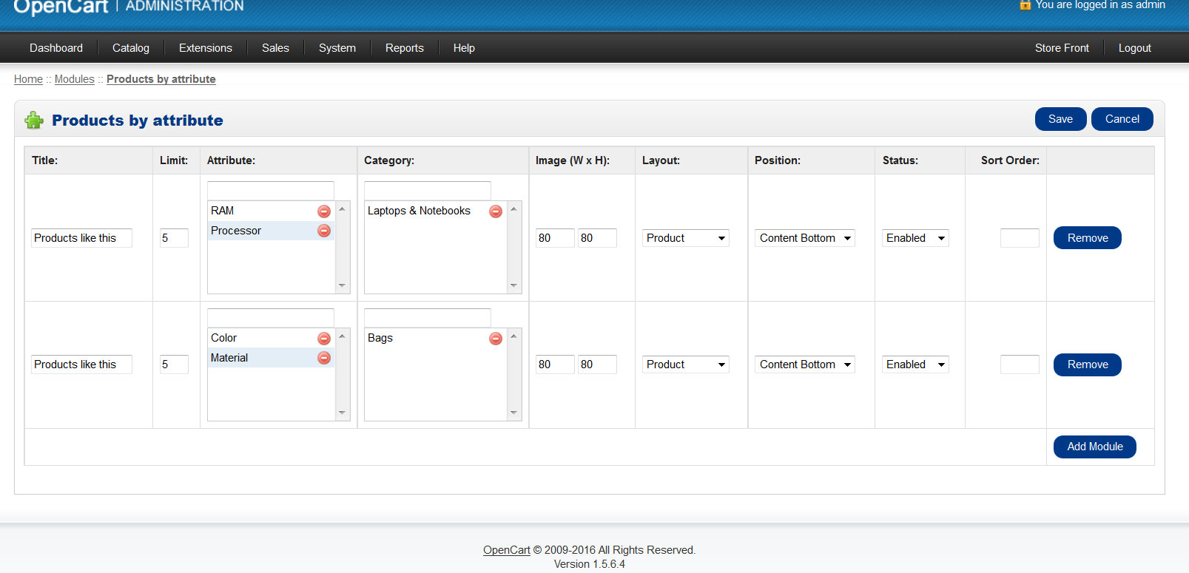Select the "Bags" category entry
The height and width of the screenshot is (573, 1189).
tap(436, 338)
